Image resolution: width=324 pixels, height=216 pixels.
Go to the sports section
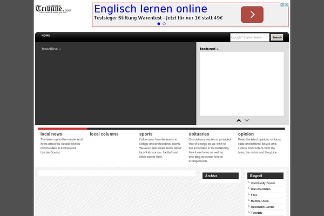(146, 134)
